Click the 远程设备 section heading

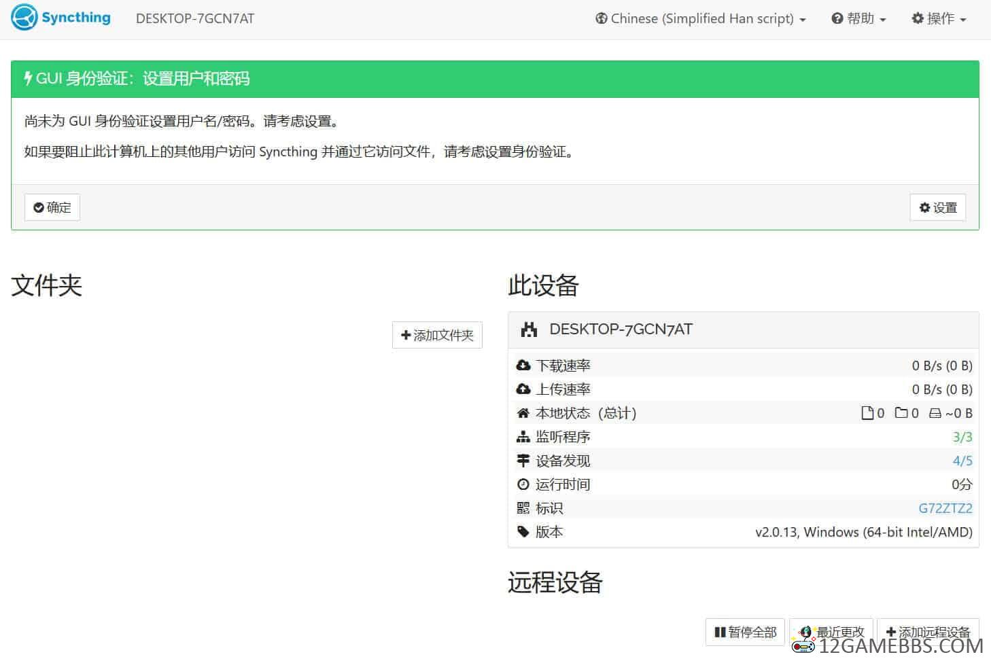[x=555, y=582]
